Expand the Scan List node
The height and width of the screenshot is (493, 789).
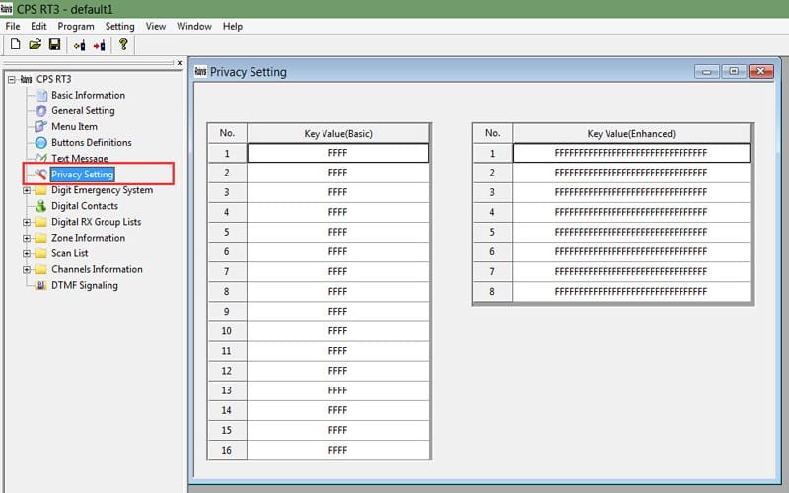[x=27, y=254]
